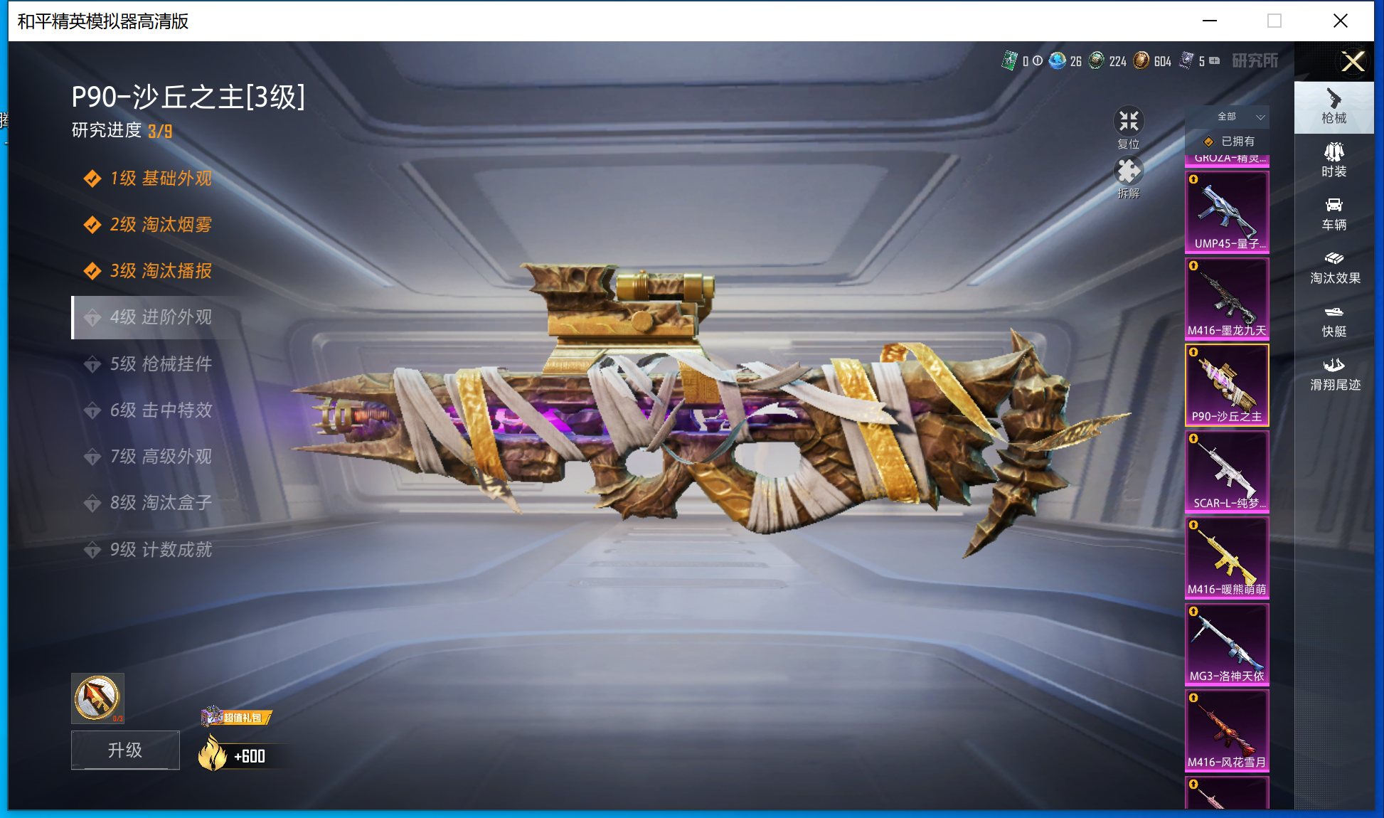Select the 1级 基础外观 level entry

[160, 179]
